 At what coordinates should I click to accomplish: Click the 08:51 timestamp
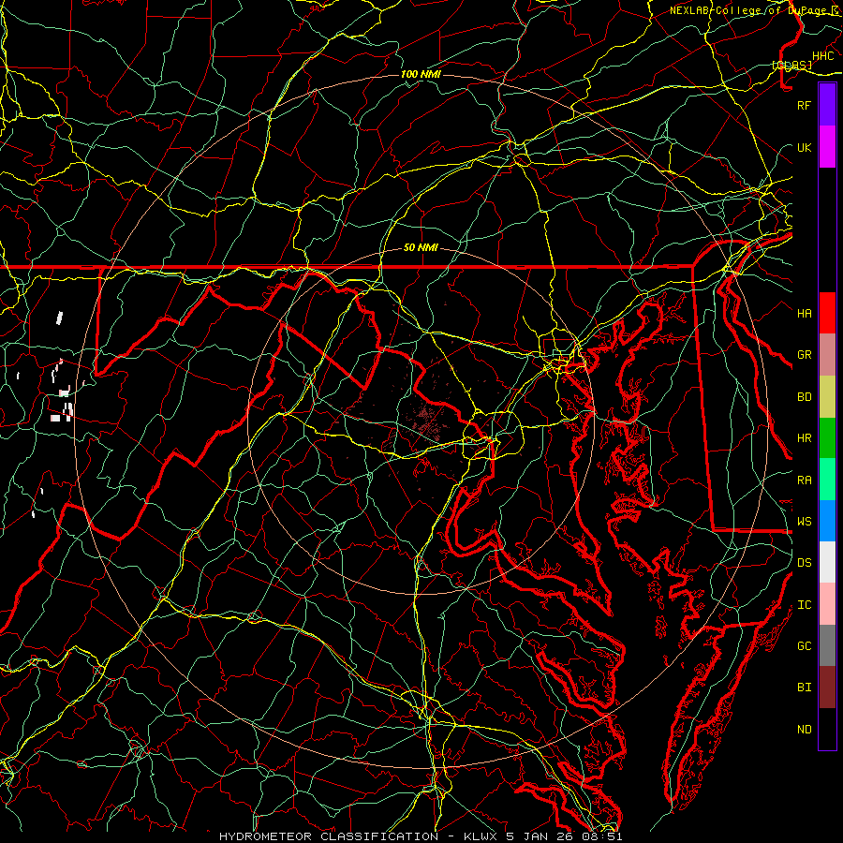tap(602, 836)
